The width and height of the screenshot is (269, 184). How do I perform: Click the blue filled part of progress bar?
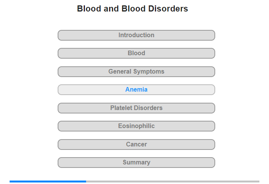[48, 181]
